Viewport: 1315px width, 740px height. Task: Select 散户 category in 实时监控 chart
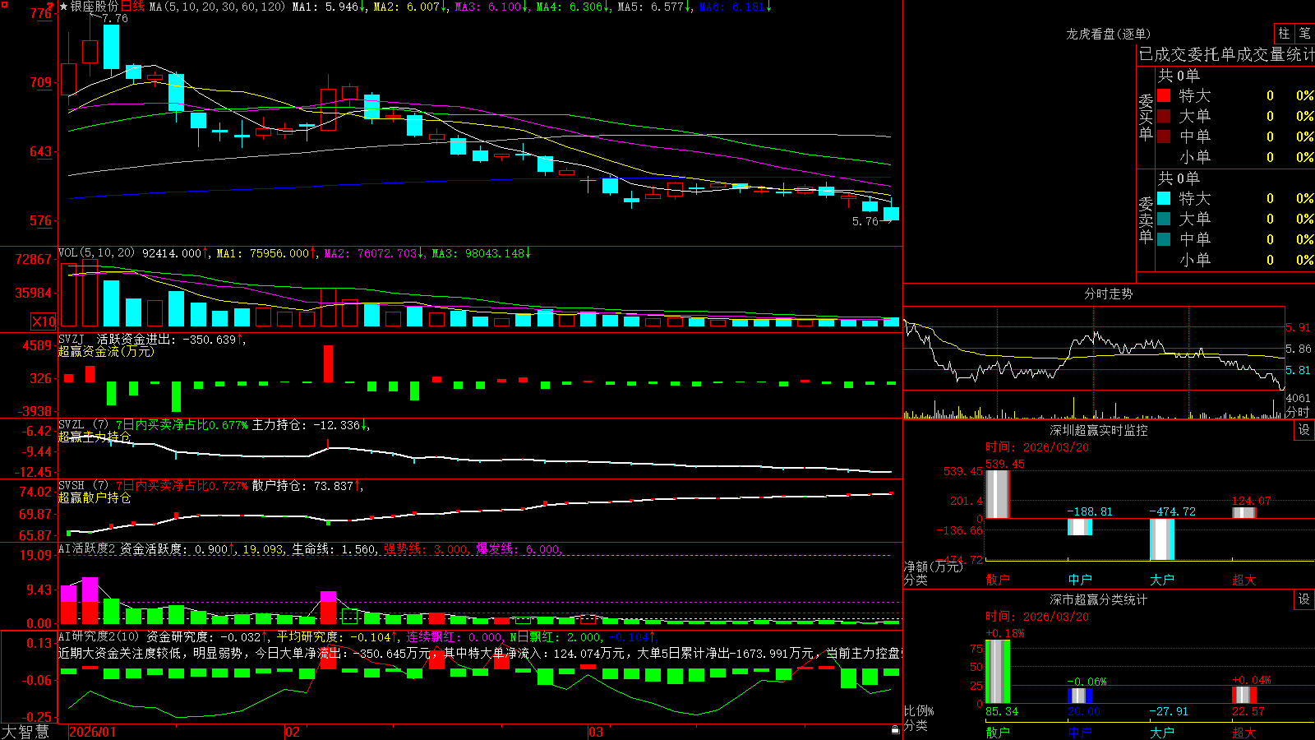[x=998, y=580]
